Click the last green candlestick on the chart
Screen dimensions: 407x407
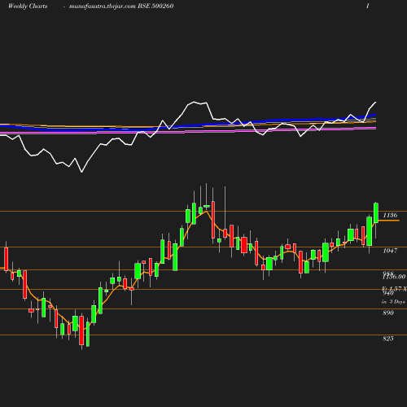[376, 213]
